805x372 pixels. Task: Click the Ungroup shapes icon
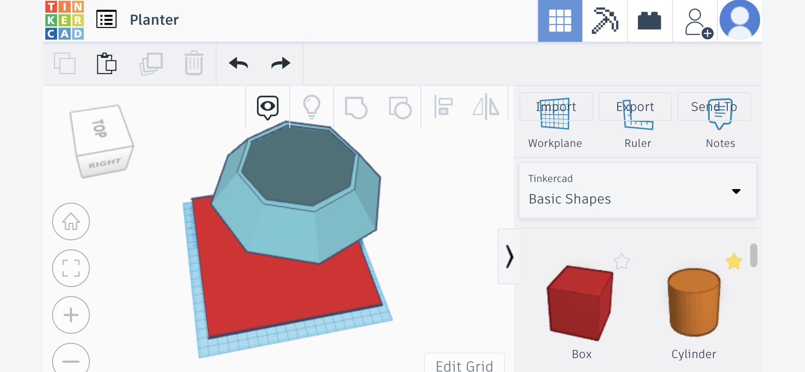click(400, 108)
